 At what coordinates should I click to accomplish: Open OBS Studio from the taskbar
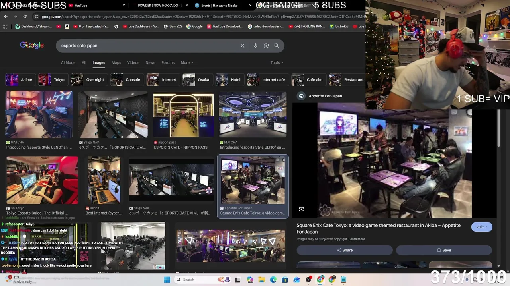pyautogui.click(x=308, y=280)
